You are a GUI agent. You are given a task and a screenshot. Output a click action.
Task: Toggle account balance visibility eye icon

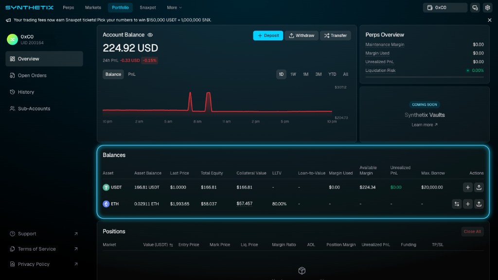coord(150,35)
